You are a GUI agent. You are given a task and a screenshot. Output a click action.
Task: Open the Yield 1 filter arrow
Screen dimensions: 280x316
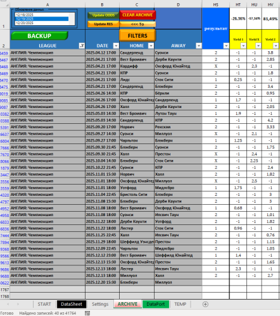(243, 46)
